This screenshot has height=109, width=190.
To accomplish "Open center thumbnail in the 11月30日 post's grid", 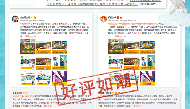I will (132, 62).
